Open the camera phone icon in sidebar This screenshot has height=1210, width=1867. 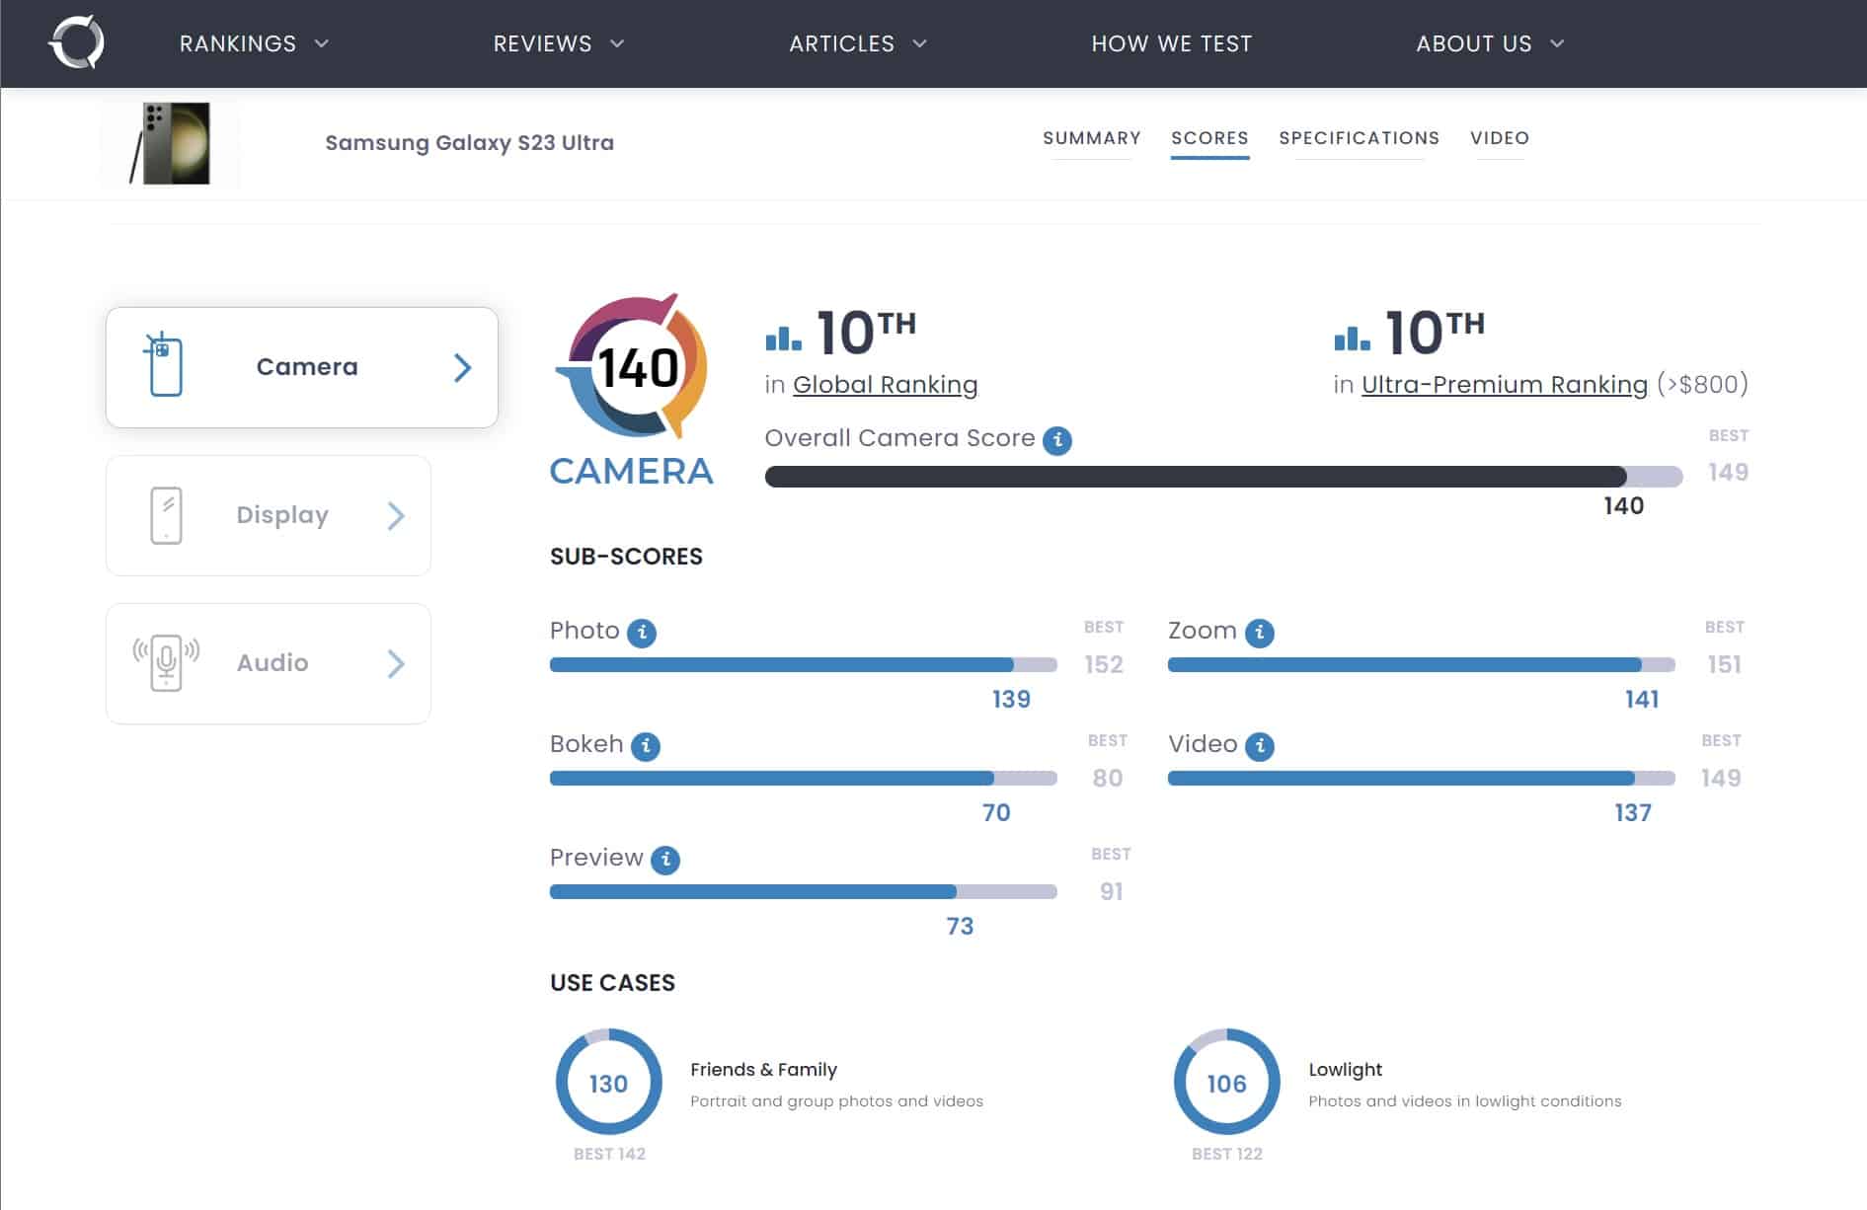pos(164,365)
